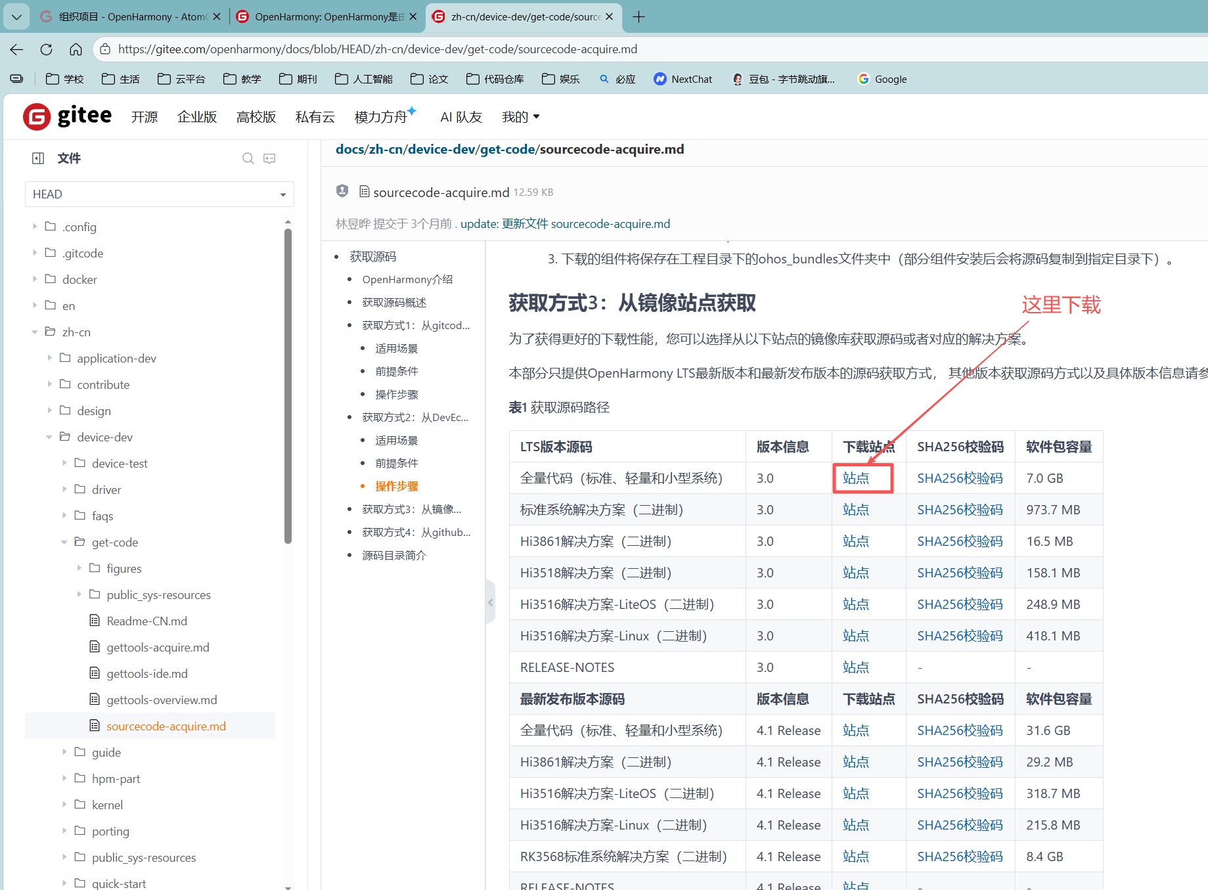Screen dimensions: 1208x890
Task: Click the get-code breadcrumb link
Action: 508,149
